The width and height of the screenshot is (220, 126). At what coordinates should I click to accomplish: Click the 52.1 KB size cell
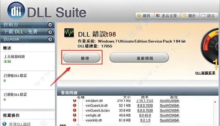tap(125, 106)
